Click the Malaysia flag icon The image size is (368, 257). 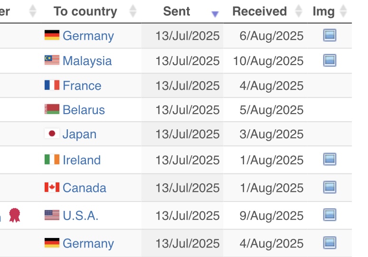tap(52, 60)
